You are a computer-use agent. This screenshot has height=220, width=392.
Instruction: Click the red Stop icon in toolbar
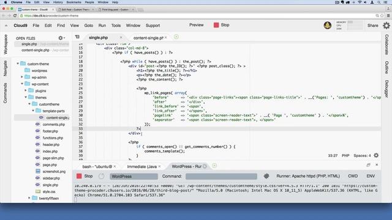tap(216, 25)
